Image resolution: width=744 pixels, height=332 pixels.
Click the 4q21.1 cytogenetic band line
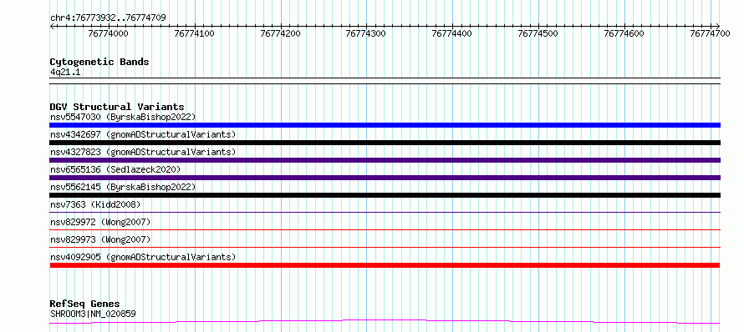click(385, 81)
